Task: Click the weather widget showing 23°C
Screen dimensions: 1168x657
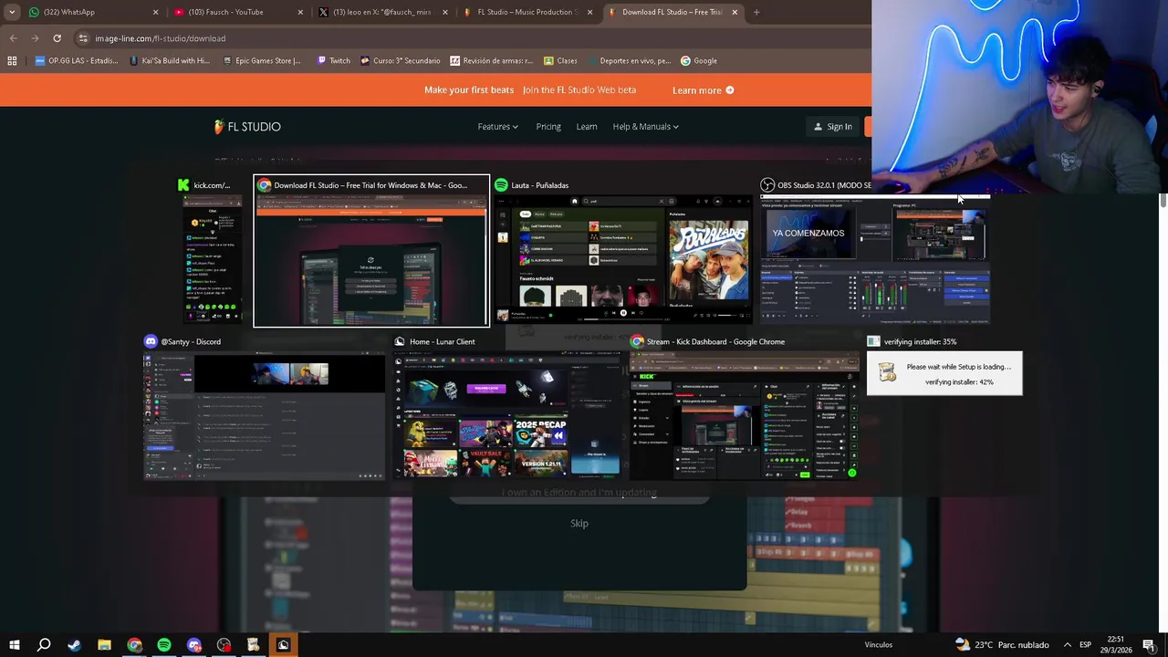Action: point(1002,645)
